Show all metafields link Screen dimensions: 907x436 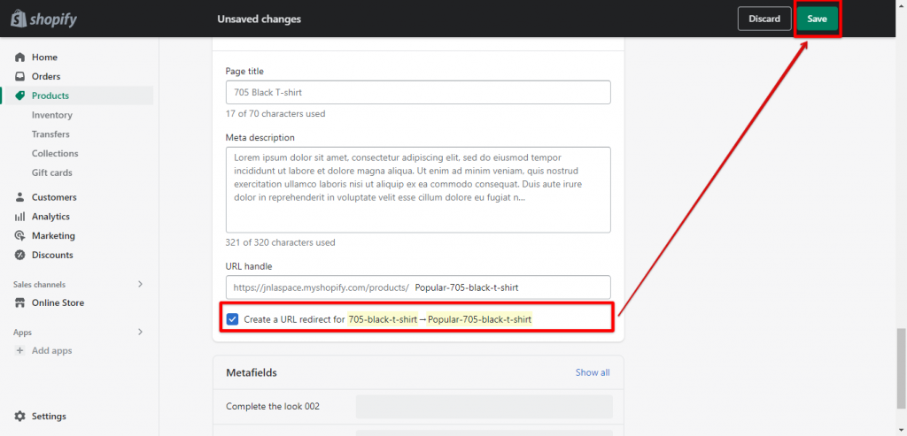[593, 372]
